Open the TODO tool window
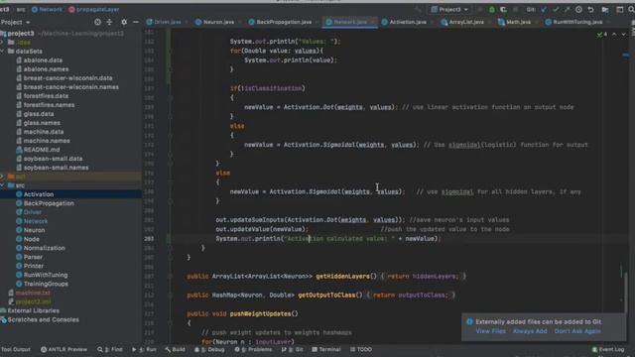The width and height of the screenshot is (635, 357). click(361, 349)
